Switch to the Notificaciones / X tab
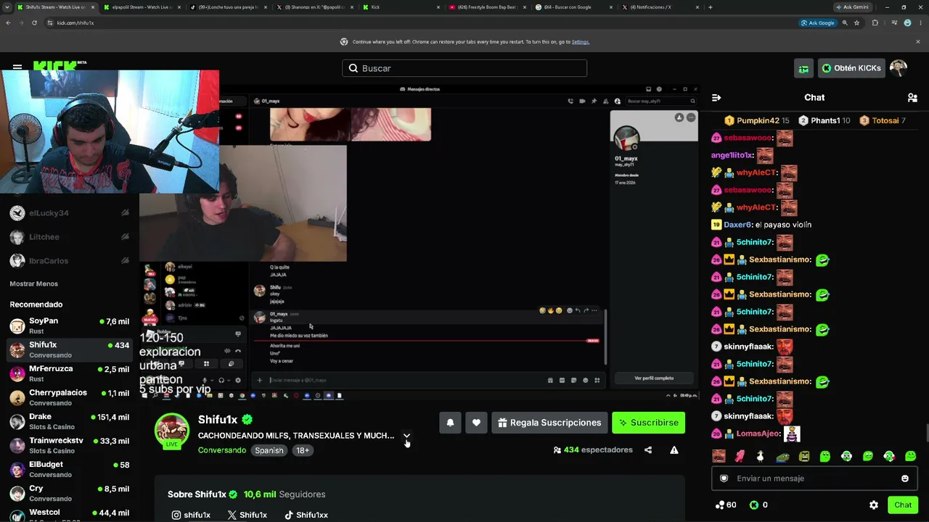This screenshot has width=929, height=522. coord(660,7)
